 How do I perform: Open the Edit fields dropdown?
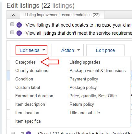pos(31,50)
